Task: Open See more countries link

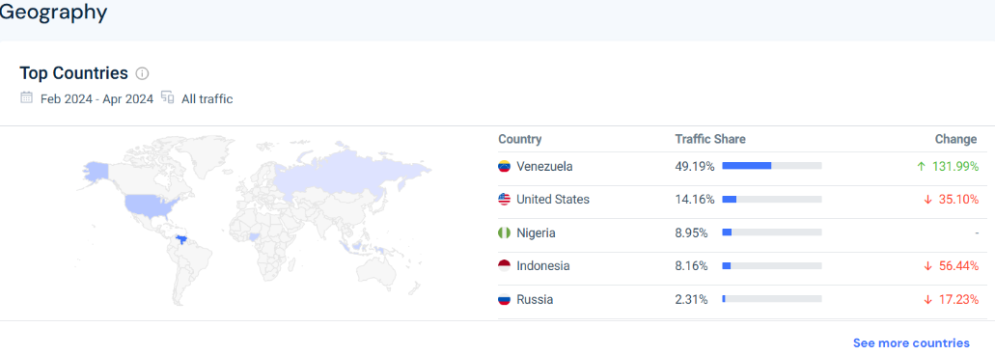Action: pos(911,343)
